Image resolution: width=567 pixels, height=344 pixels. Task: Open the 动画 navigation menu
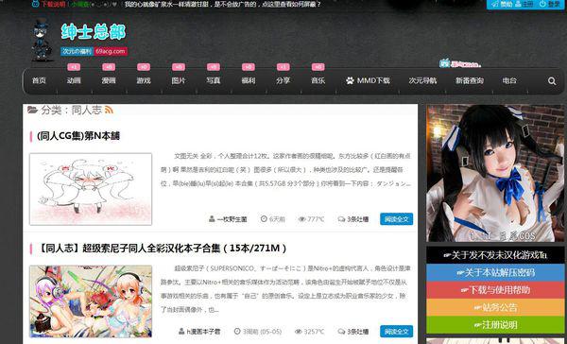click(74, 80)
